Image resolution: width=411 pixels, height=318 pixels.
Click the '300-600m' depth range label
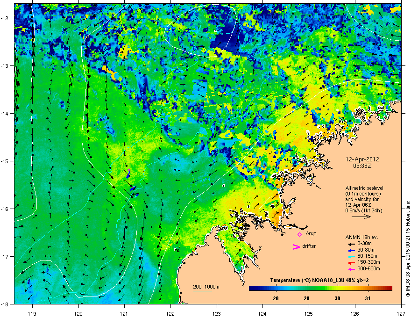(x=368, y=269)
